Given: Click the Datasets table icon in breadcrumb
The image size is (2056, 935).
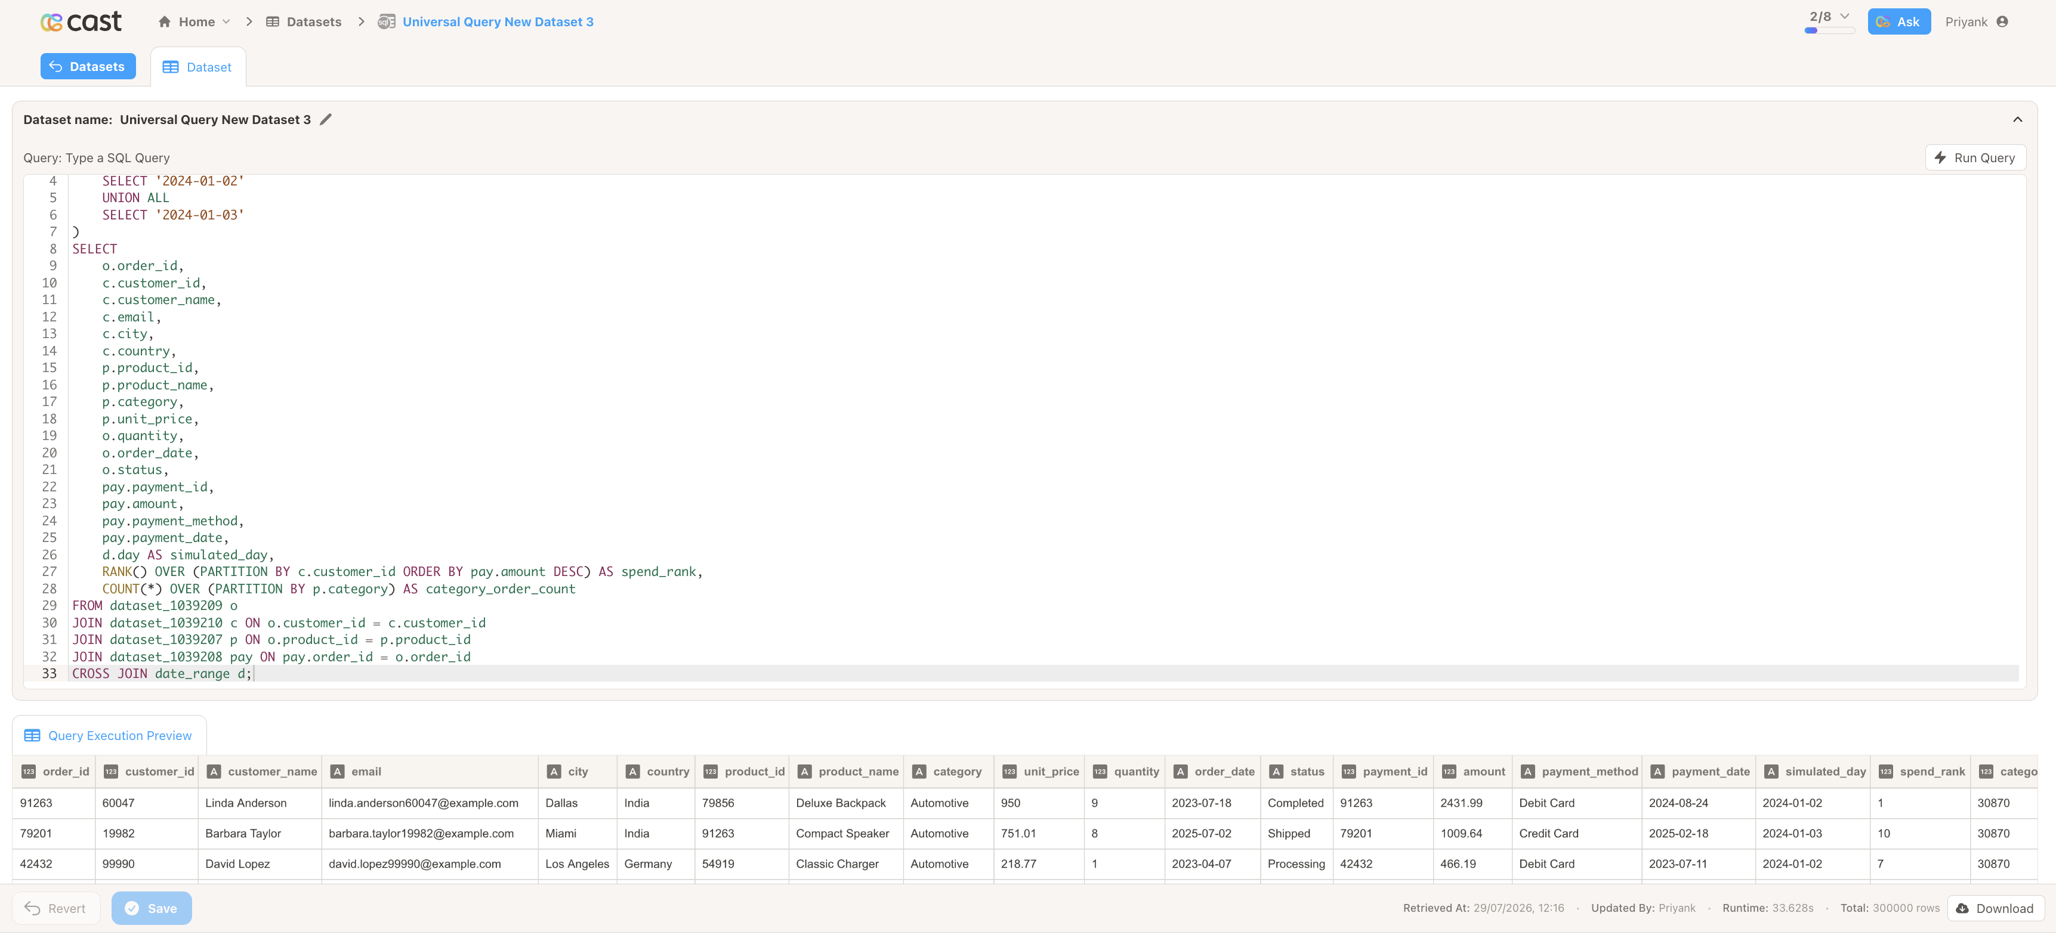Looking at the screenshot, I should (272, 21).
